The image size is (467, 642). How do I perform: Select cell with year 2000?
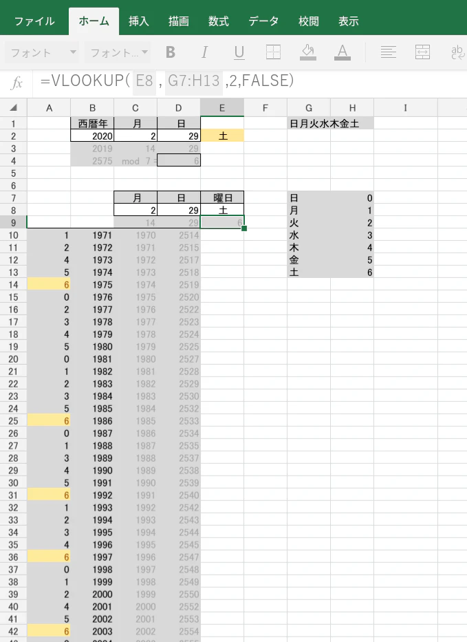pyautogui.click(x=92, y=594)
